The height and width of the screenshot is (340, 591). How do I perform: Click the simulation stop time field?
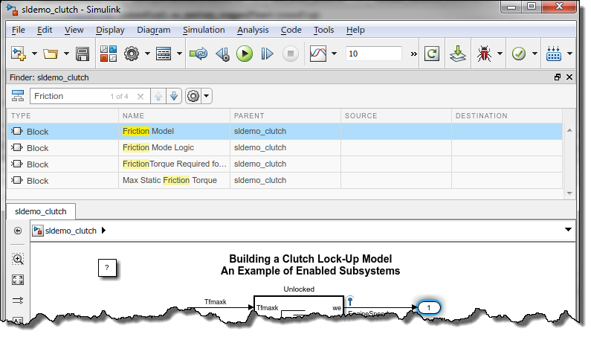(374, 54)
